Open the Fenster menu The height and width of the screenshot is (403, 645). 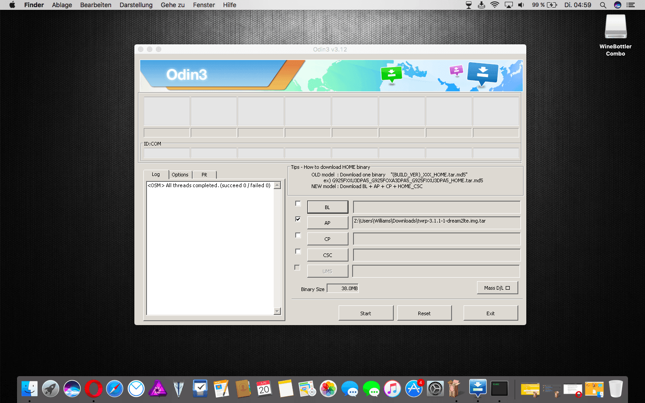click(204, 5)
